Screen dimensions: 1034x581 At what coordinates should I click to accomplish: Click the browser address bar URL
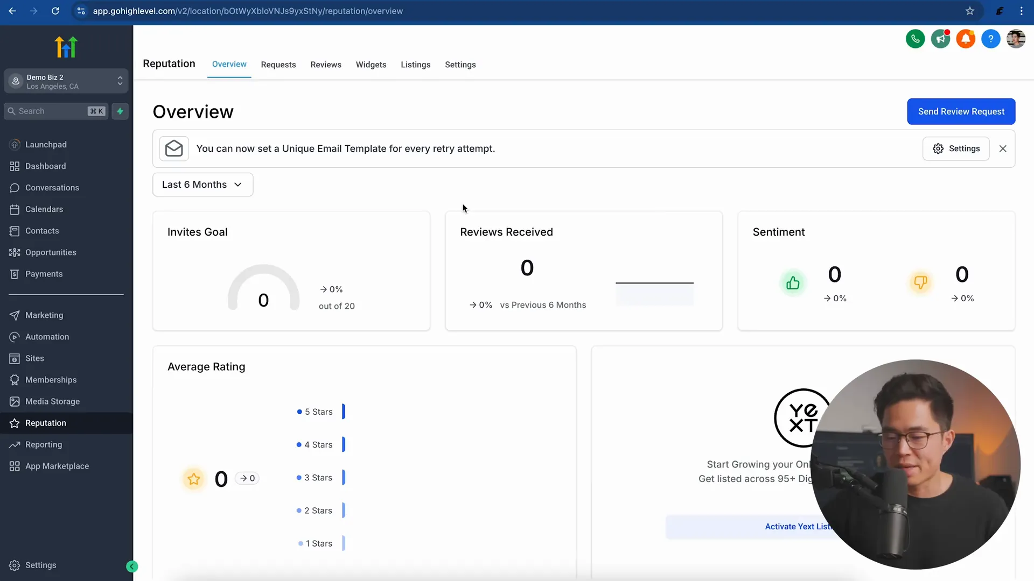click(x=248, y=11)
